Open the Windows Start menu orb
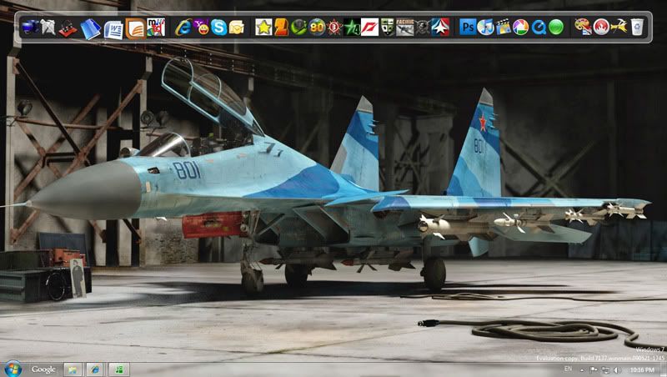The height and width of the screenshot is (377, 667). 13,369
